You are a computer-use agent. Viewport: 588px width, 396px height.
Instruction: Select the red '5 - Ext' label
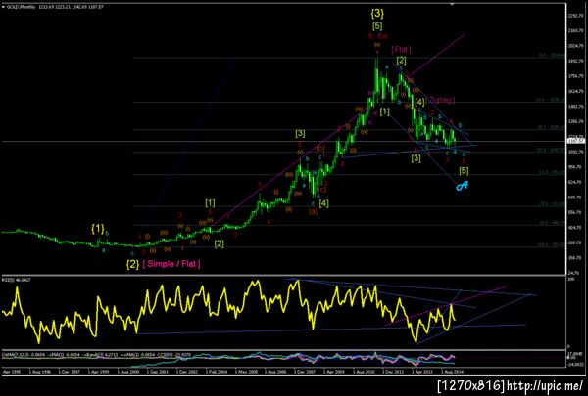[378, 36]
